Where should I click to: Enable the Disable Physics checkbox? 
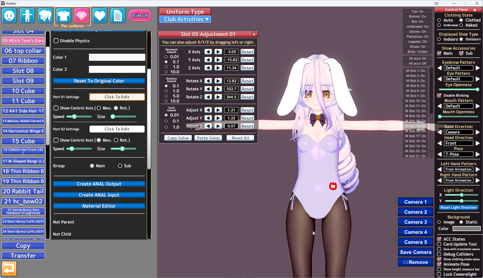tap(56, 41)
